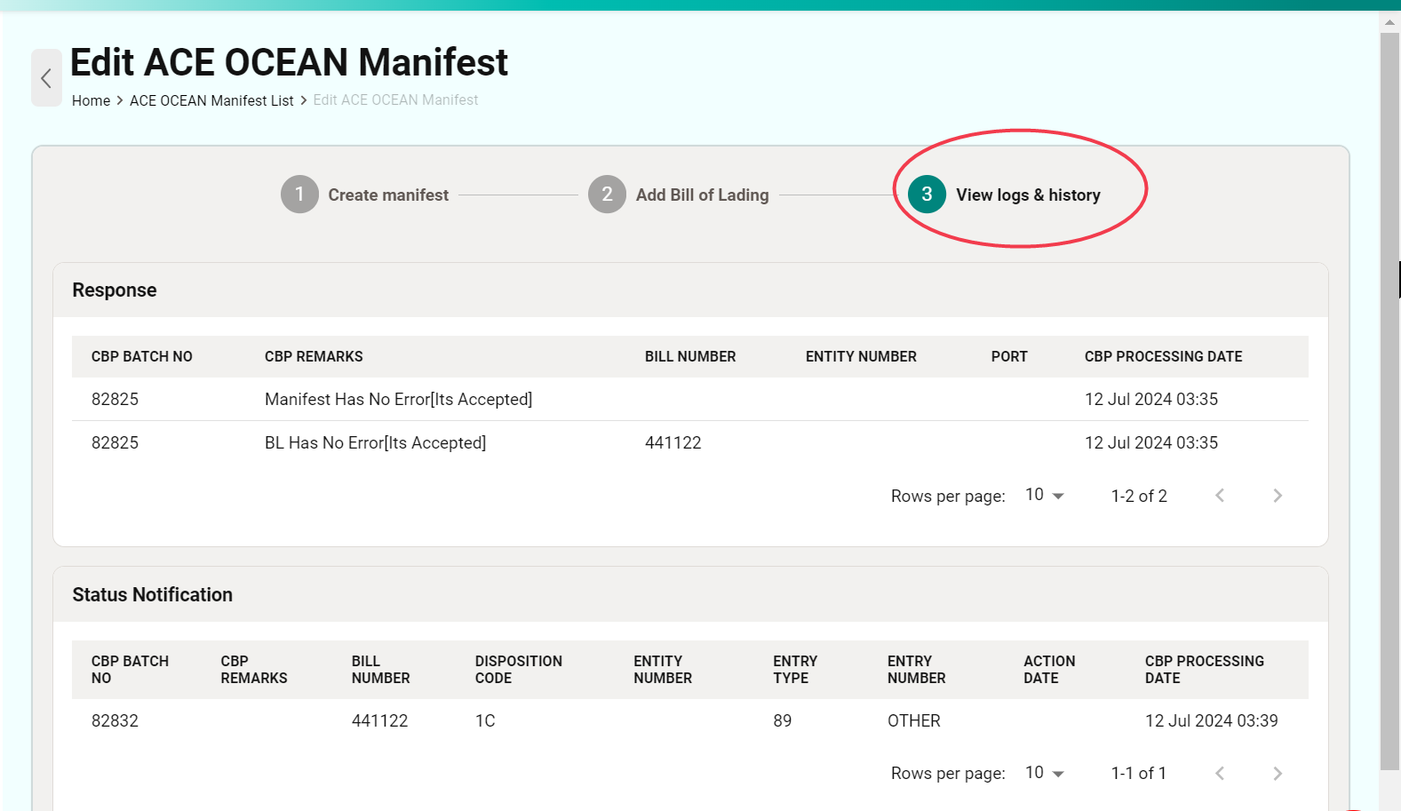Click the DISPOSITION CODE column header
This screenshot has width=1401, height=811.
point(518,670)
